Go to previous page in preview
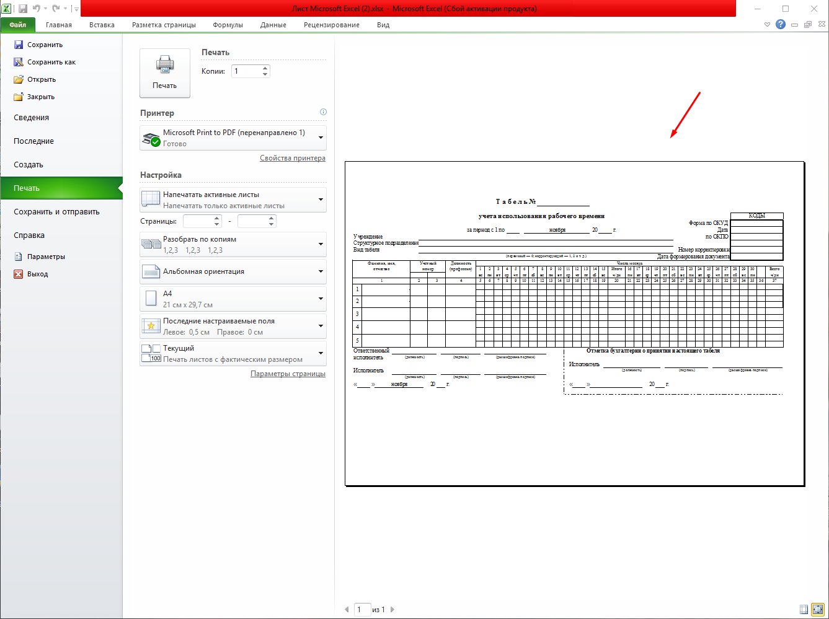Viewport: 829px width, 619px height. coord(347,610)
